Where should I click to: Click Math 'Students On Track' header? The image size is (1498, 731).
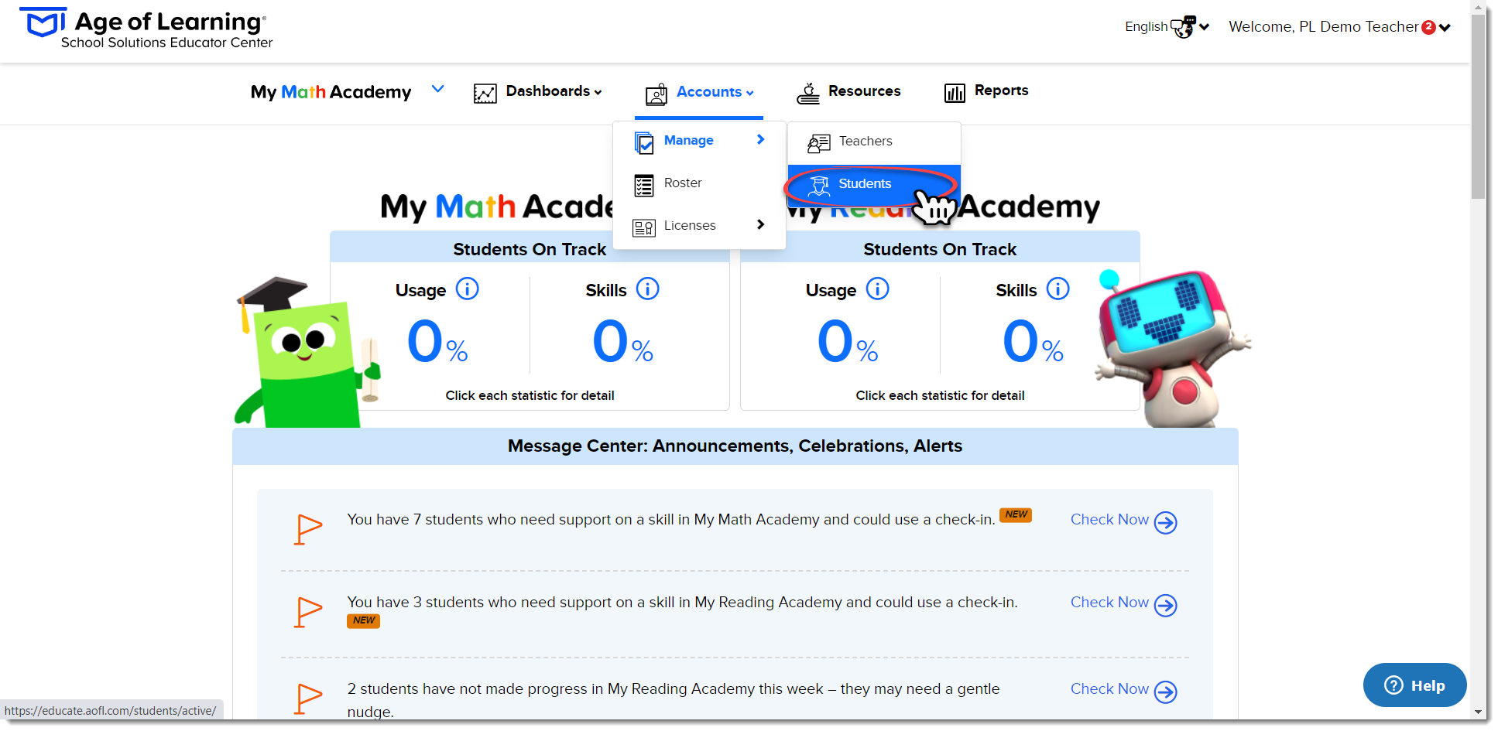coord(530,250)
